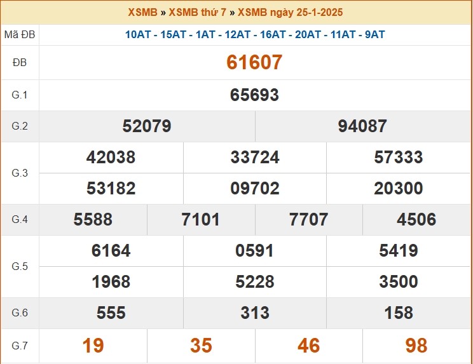Select third prize number 57333
Screen dimensions: 473x364
tap(399, 158)
